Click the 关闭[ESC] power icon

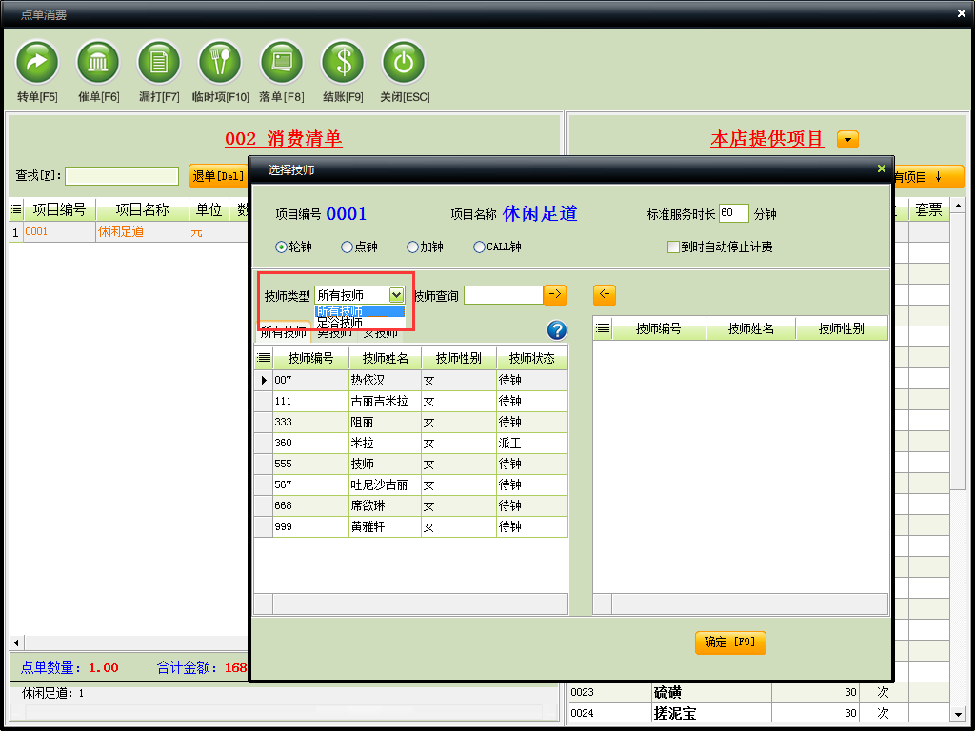(x=404, y=62)
